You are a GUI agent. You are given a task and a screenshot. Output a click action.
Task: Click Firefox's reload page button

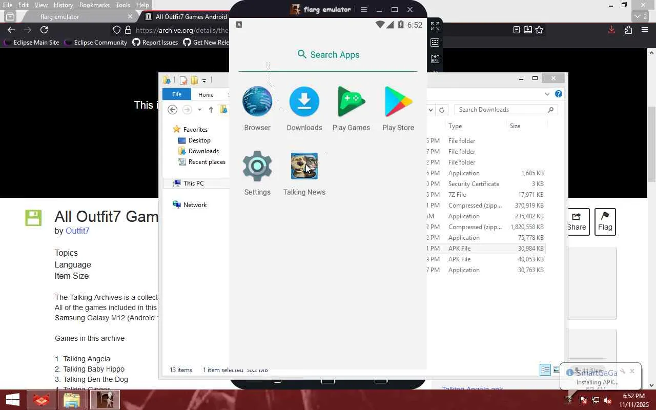[44, 30]
